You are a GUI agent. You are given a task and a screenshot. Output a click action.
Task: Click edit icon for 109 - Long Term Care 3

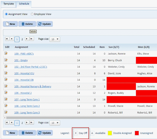point(6,112)
